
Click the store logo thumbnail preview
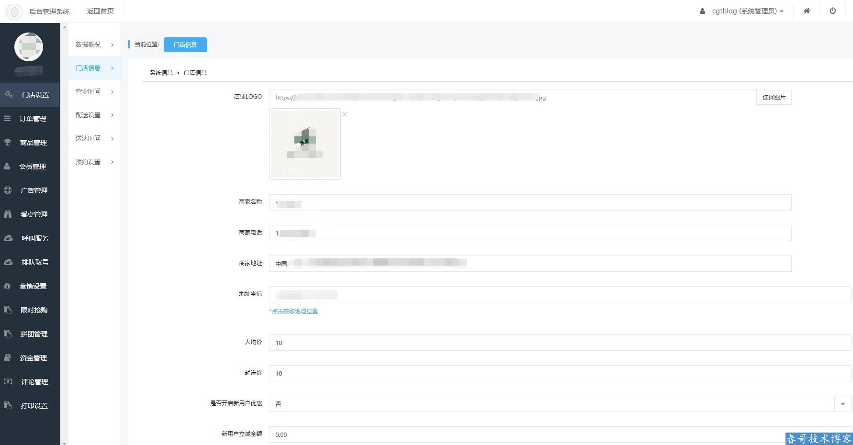tap(305, 144)
